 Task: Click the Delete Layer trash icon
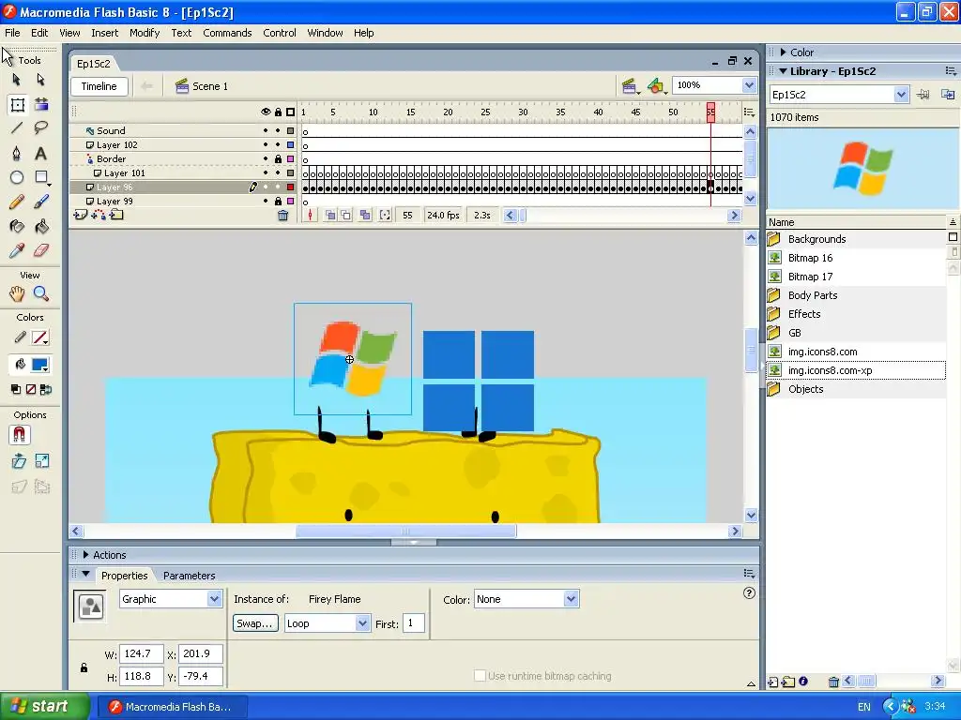pyautogui.click(x=282, y=215)
